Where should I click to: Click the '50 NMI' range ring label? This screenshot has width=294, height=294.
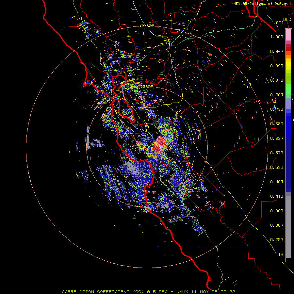pos(147,86)
